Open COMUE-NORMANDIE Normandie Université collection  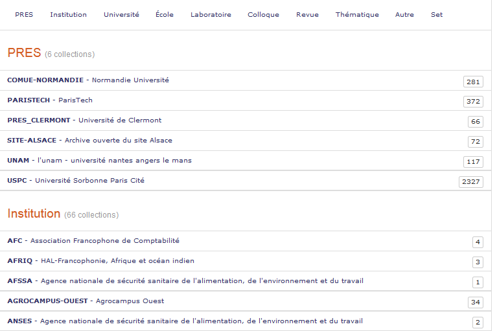88,80
